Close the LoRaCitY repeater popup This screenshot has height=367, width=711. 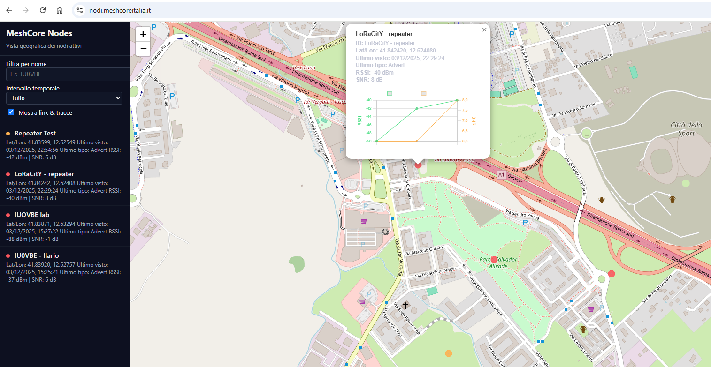484,30
